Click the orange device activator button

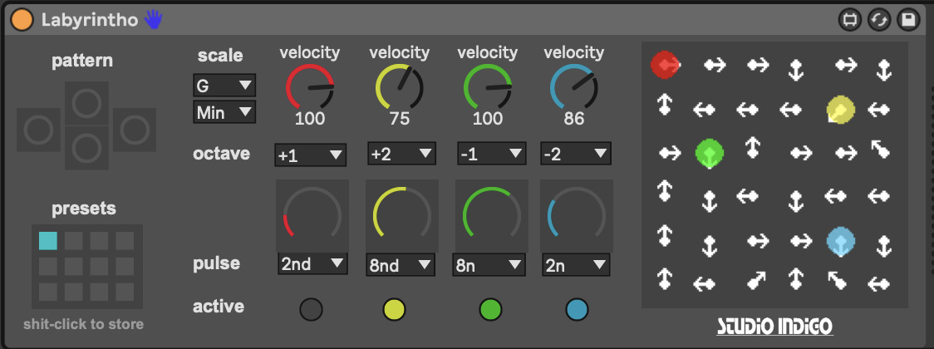(x=22, y=20)
